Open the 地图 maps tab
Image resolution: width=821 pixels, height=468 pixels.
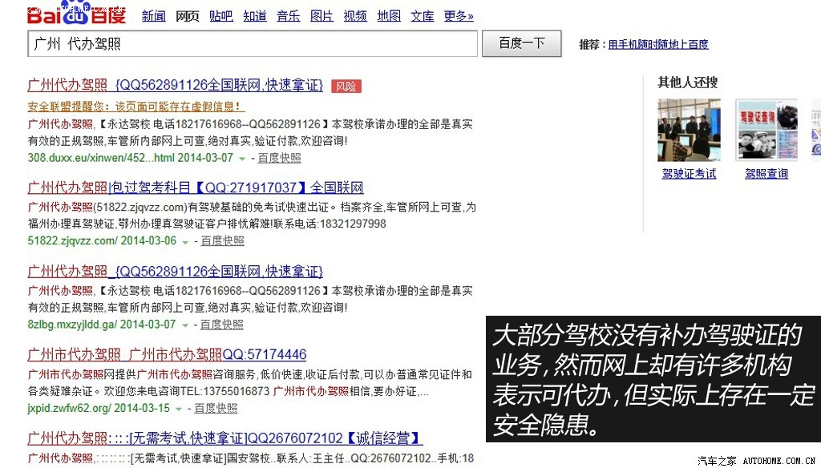[389, 16]
